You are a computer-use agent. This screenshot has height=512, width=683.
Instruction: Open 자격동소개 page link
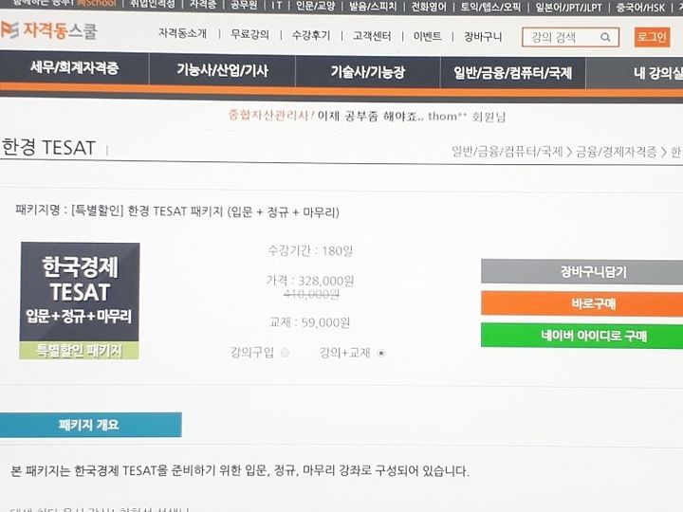(x=182, y=33)
